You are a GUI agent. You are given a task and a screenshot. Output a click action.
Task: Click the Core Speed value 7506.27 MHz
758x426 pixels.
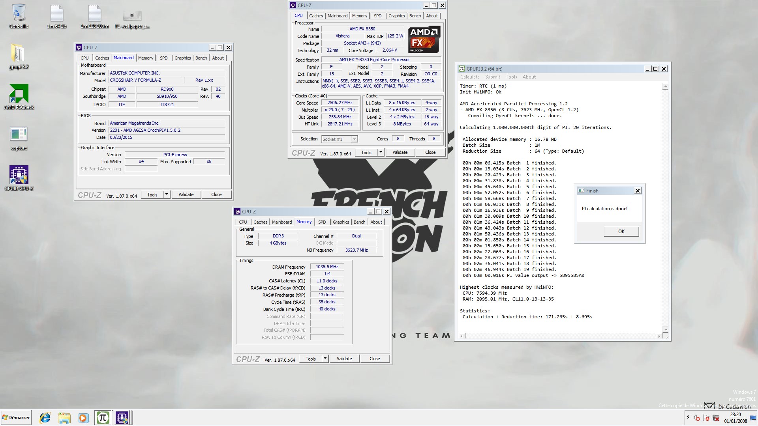[x=340, y=103]
